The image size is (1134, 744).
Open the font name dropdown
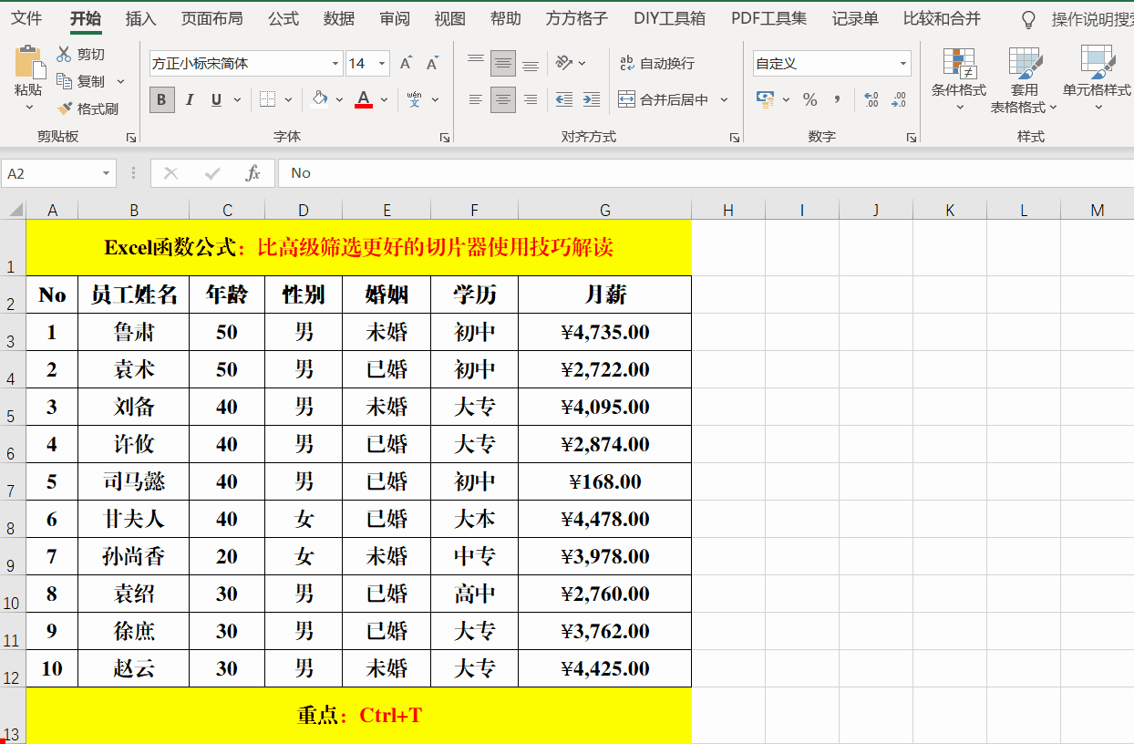click(x=334, y=63)
